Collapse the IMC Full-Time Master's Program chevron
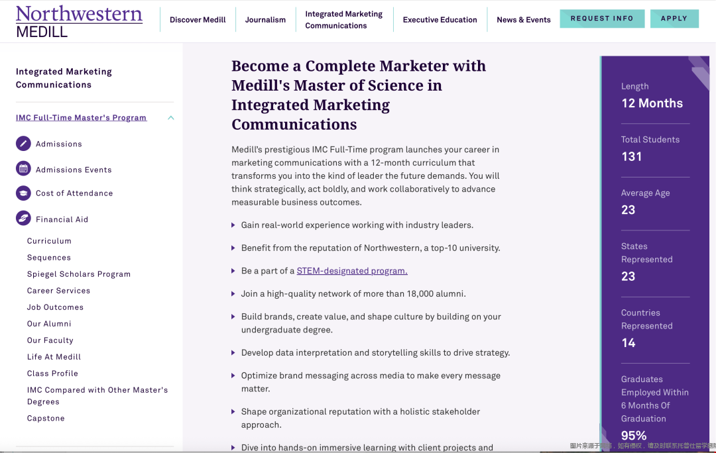This screenshot has width=716, height=453. point(171,118)
